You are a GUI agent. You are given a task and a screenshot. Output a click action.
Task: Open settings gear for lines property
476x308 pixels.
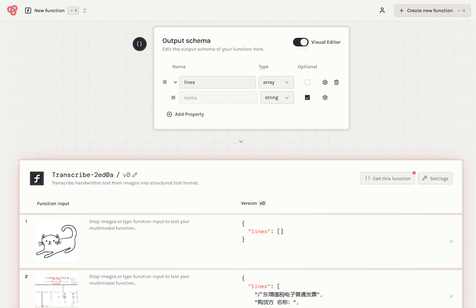pyautogui.click(x=325, y=82)
